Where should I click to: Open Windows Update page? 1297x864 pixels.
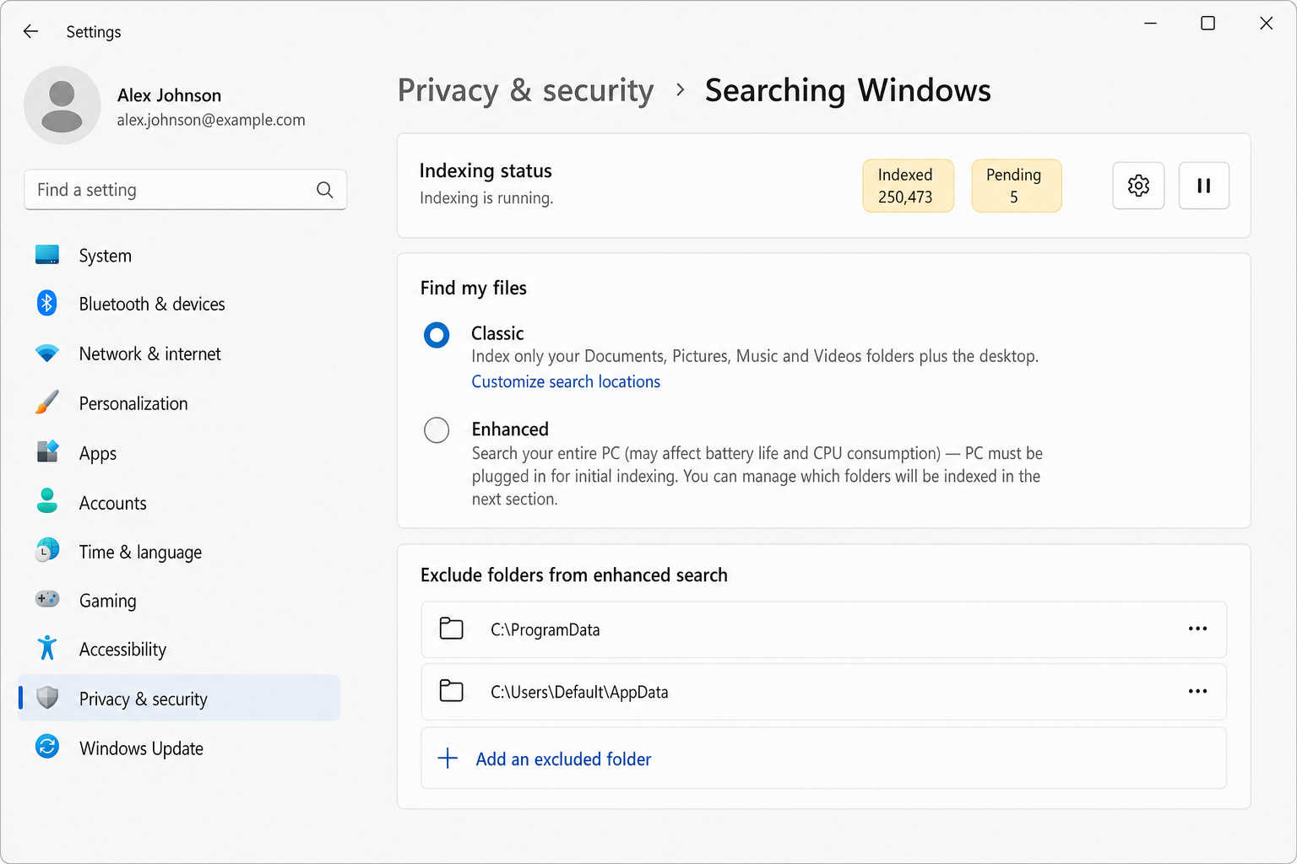179,748
